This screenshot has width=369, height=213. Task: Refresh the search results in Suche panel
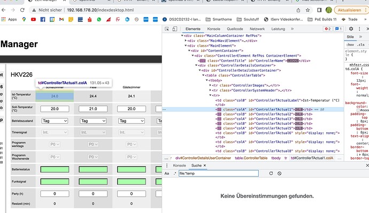(x=271, y=173)
